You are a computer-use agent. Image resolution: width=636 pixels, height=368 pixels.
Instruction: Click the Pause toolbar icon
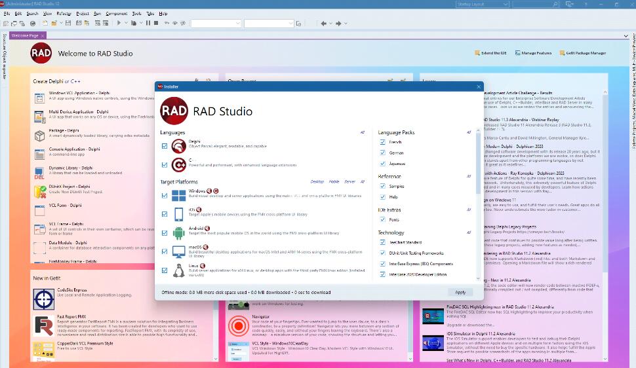click(x=148, y=24)
